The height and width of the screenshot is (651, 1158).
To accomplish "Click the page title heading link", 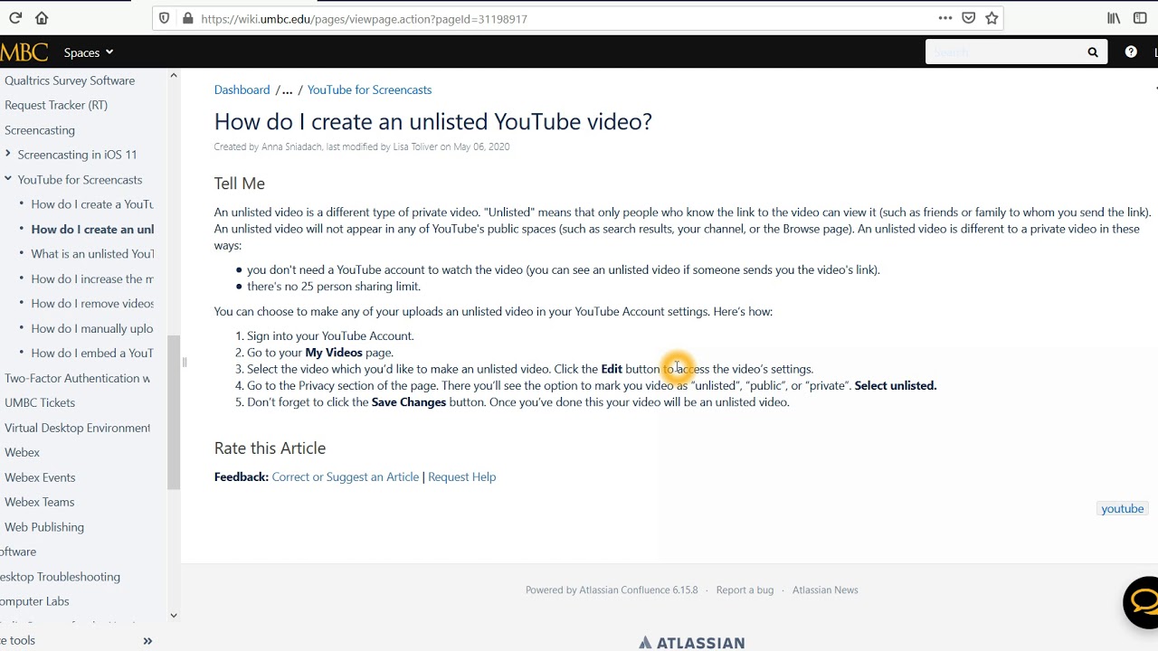I will tap(433, 121).
